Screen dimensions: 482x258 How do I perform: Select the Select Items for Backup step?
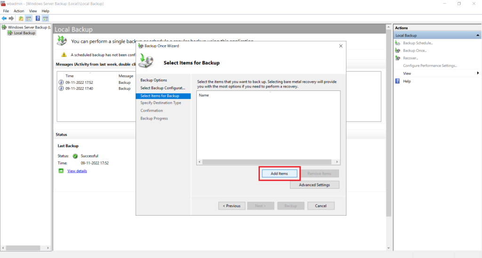tap(163, 96)
